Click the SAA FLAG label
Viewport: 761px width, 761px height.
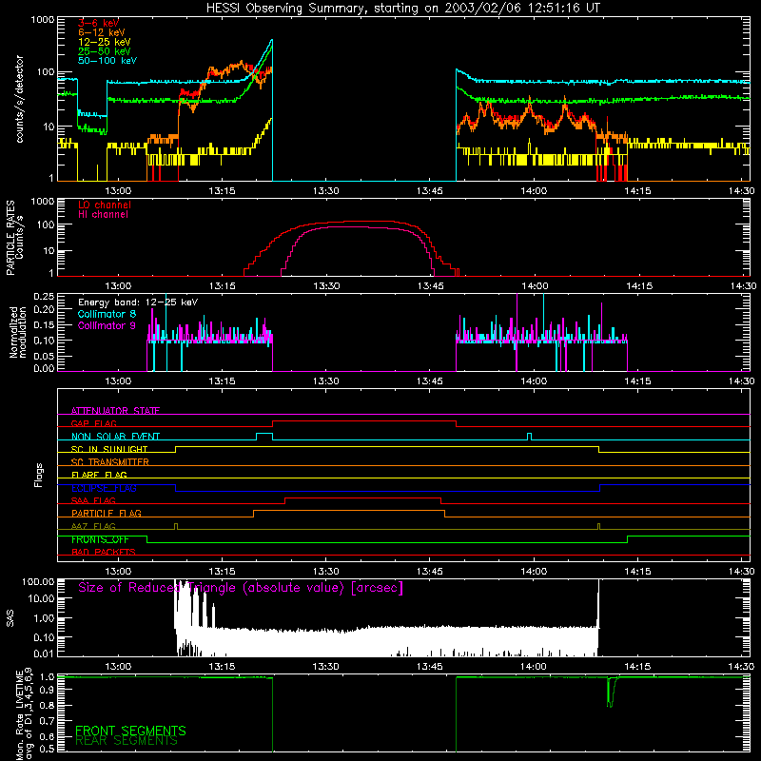pos(93,500)
